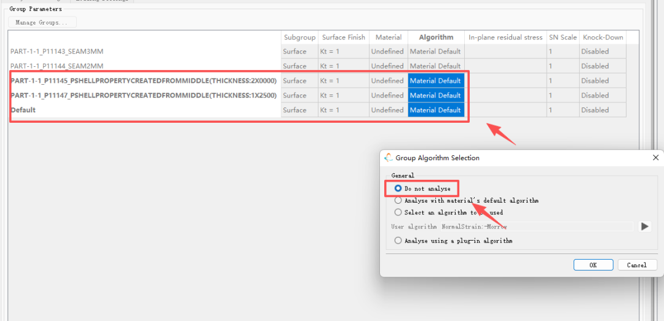Click the Group Algorithm Selection title icon
The height and width of the screenshot is (321, 664).
[x=389, y=157]
